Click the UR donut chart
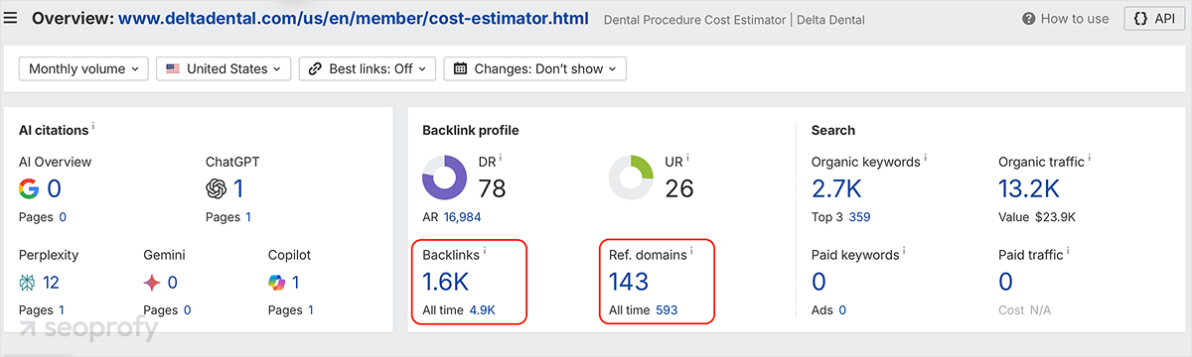Viewport: 1192px width, 357px height. (x=632, y=178)
